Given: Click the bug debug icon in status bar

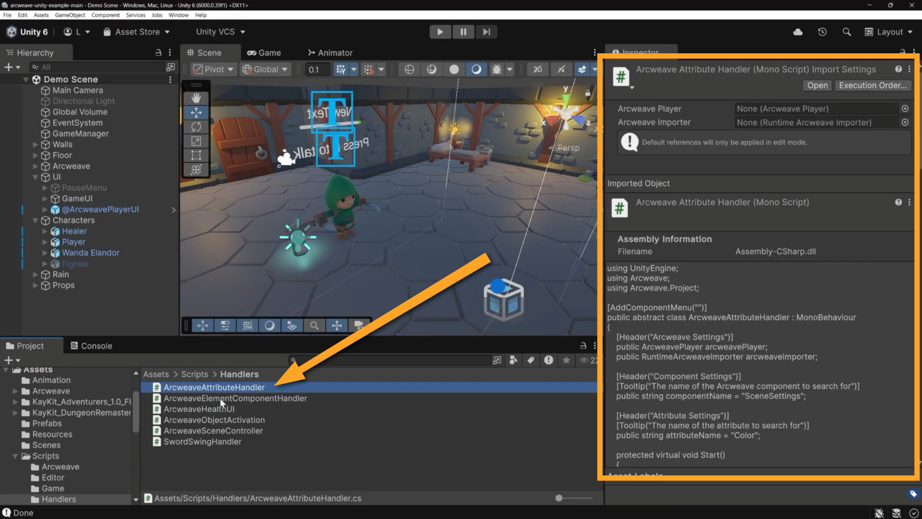Looking at the screenshot, I should click(879, 513).
